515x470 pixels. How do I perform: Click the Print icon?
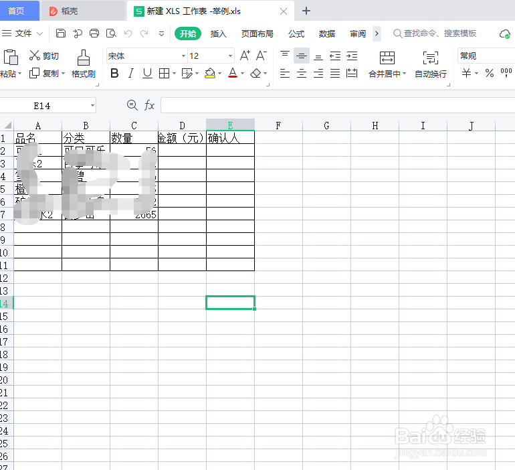(x=94, y=33)
